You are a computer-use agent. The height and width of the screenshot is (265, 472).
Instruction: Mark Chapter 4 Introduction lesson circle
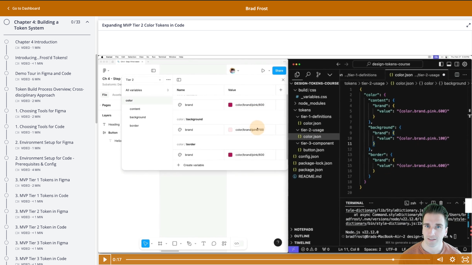click(6, 42)
